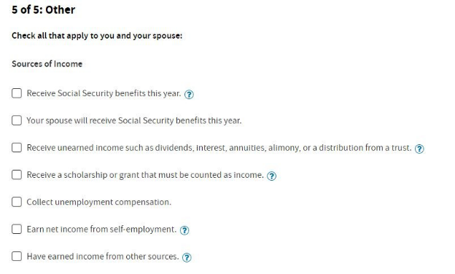Screen dimensions: 455x274
Task: Click the 'Have earned income from other sources' text
Action: point(103,257)
